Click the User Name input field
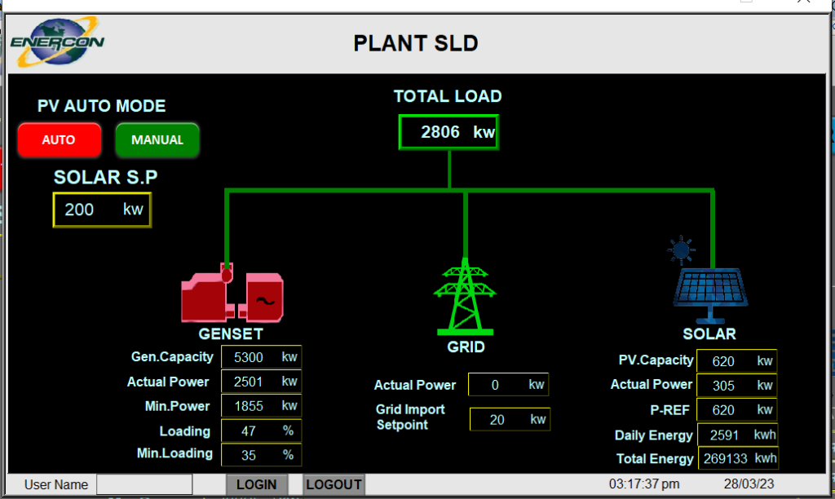 click(144, 484)
